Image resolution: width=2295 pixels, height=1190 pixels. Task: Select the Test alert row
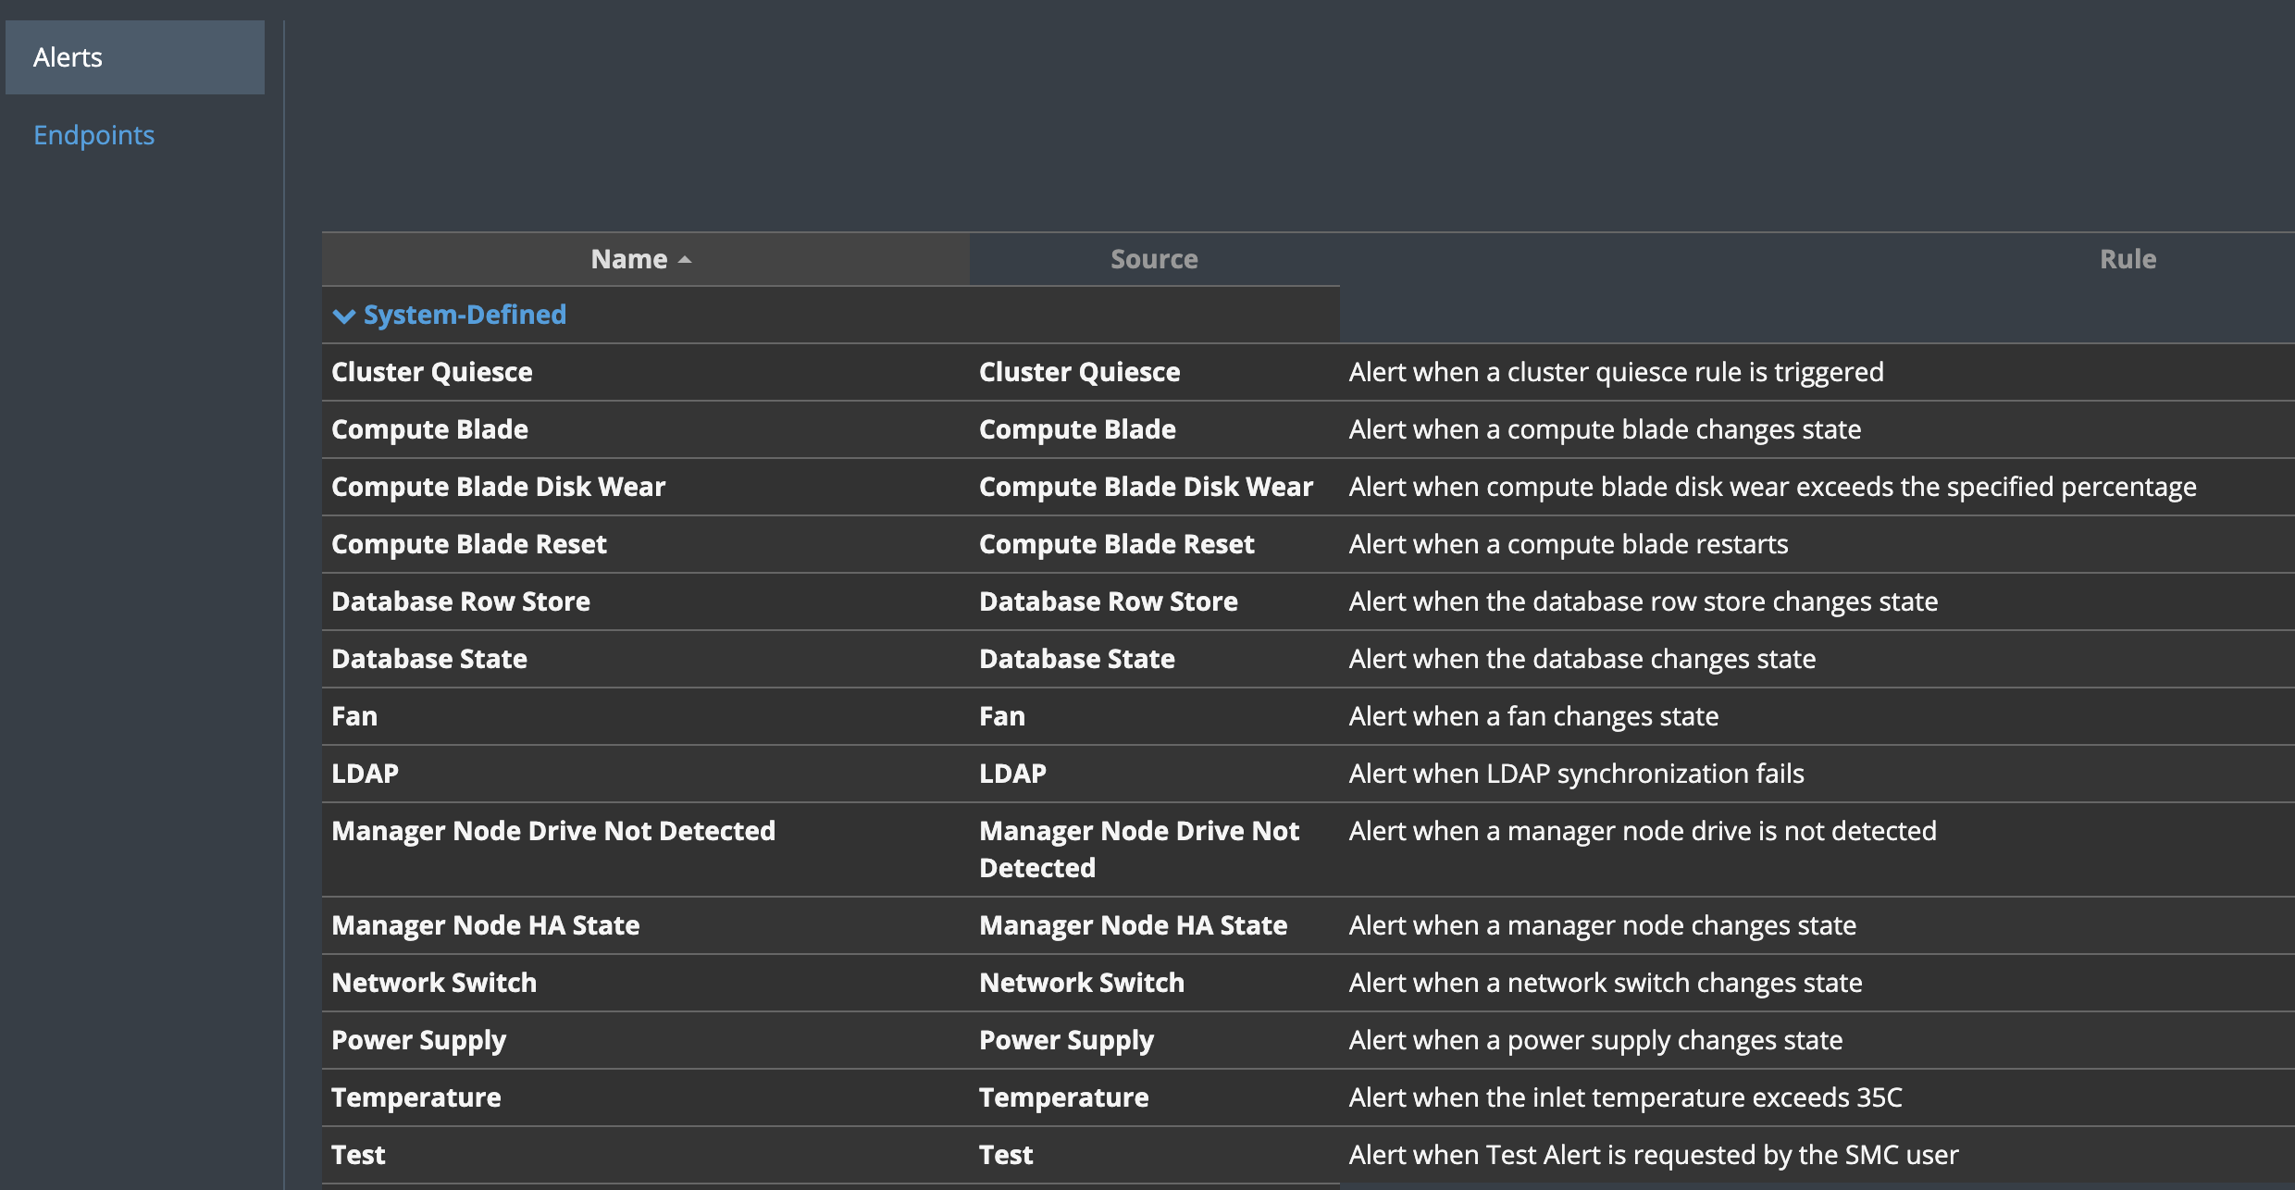click(358, 1155)
